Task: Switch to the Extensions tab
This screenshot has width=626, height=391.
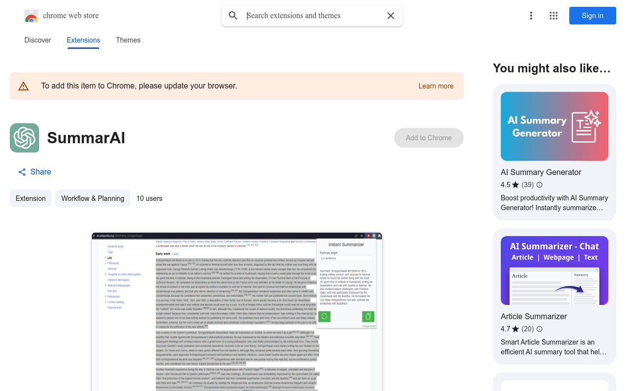Action: pyautogui.click(x=84, y=40)
